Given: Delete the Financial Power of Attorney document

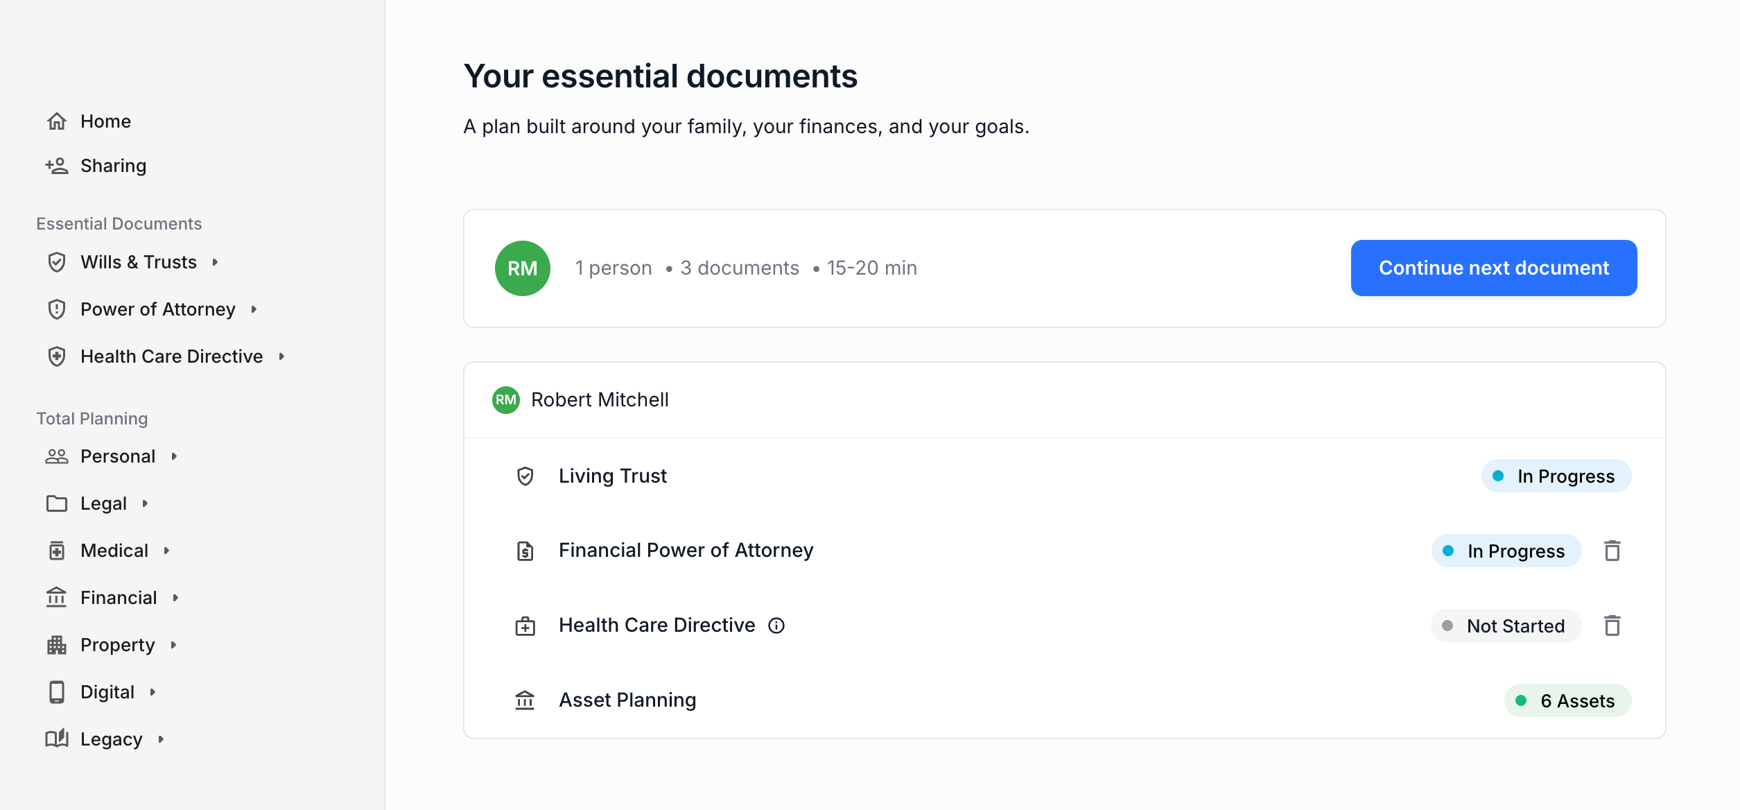Looking at the screenshot, I should click(x=1612, y=551).
